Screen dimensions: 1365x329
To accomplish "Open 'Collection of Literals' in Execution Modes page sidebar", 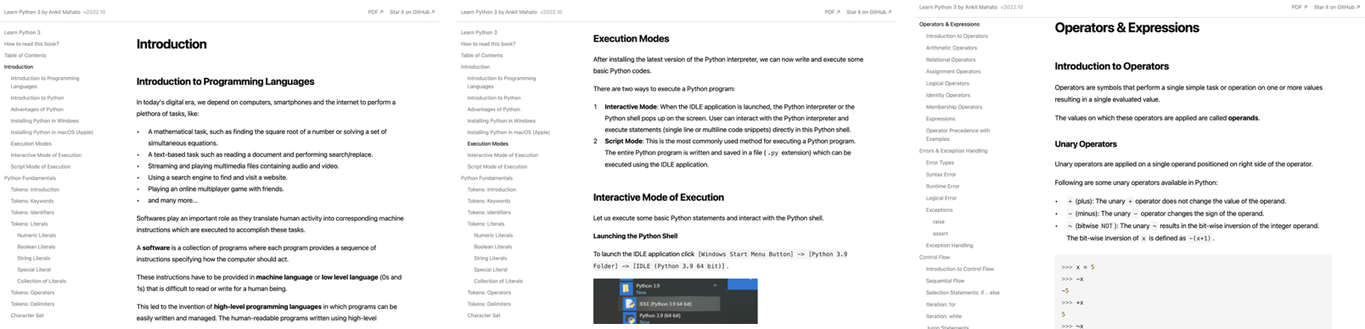I will tap(498, 281).
